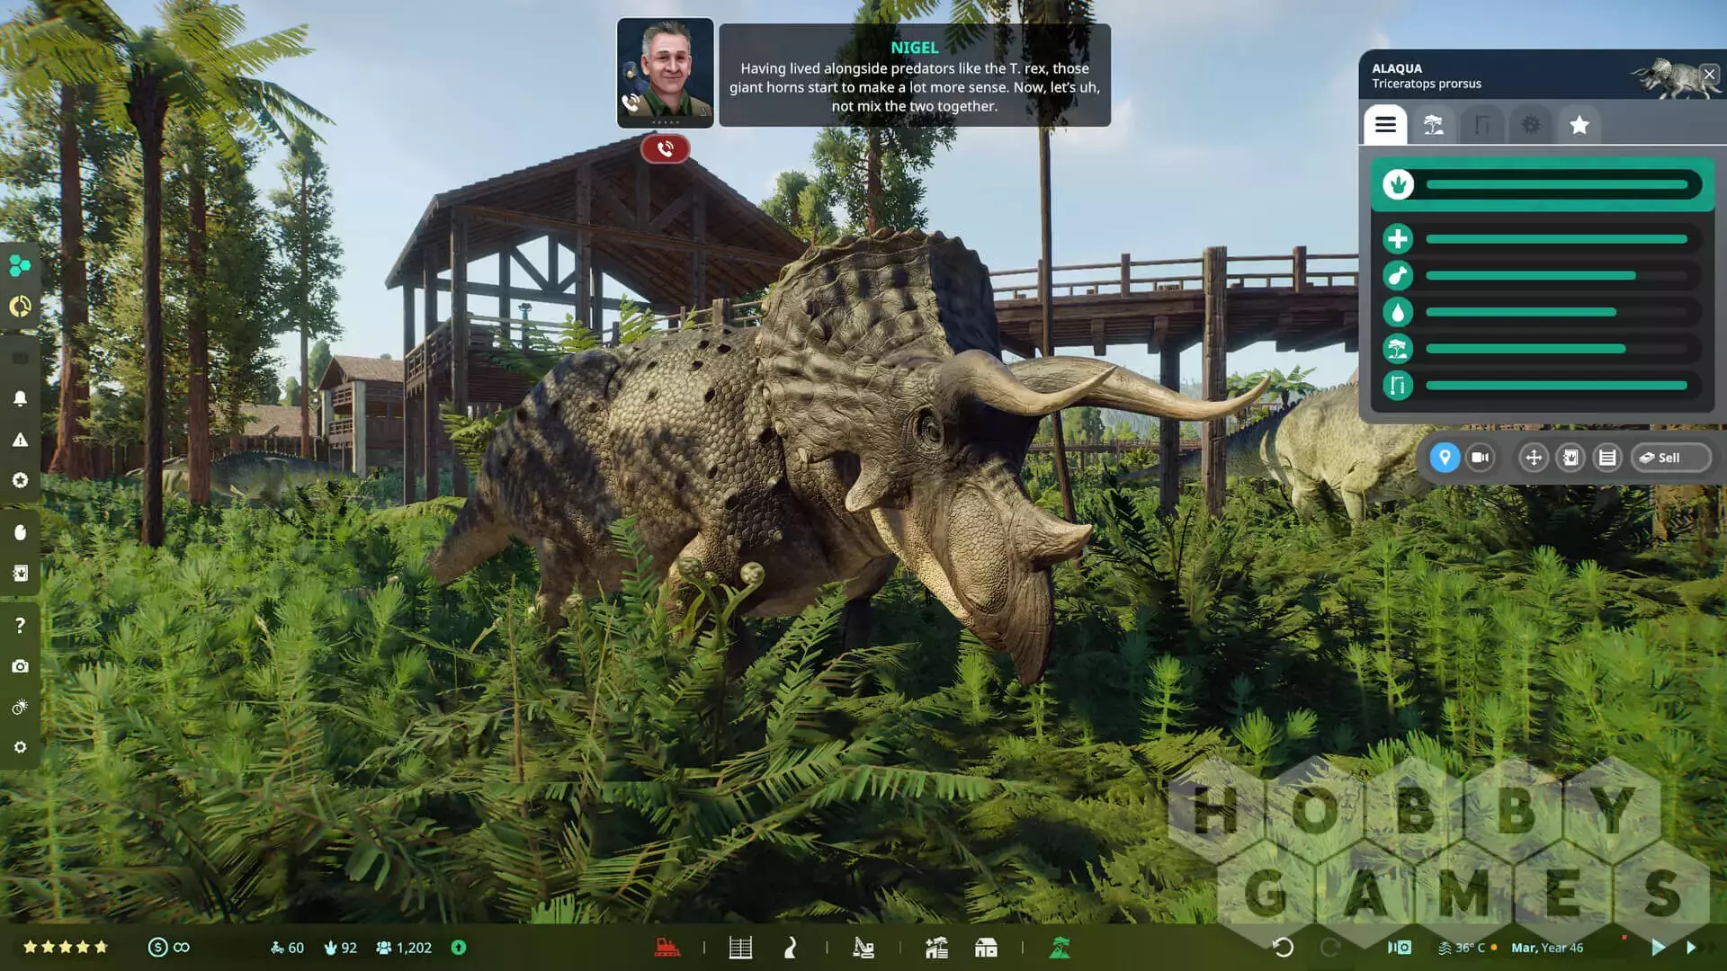This screenshot has width=1727, height=971.
Task: Click the undo arrow
Action: 1283,947
